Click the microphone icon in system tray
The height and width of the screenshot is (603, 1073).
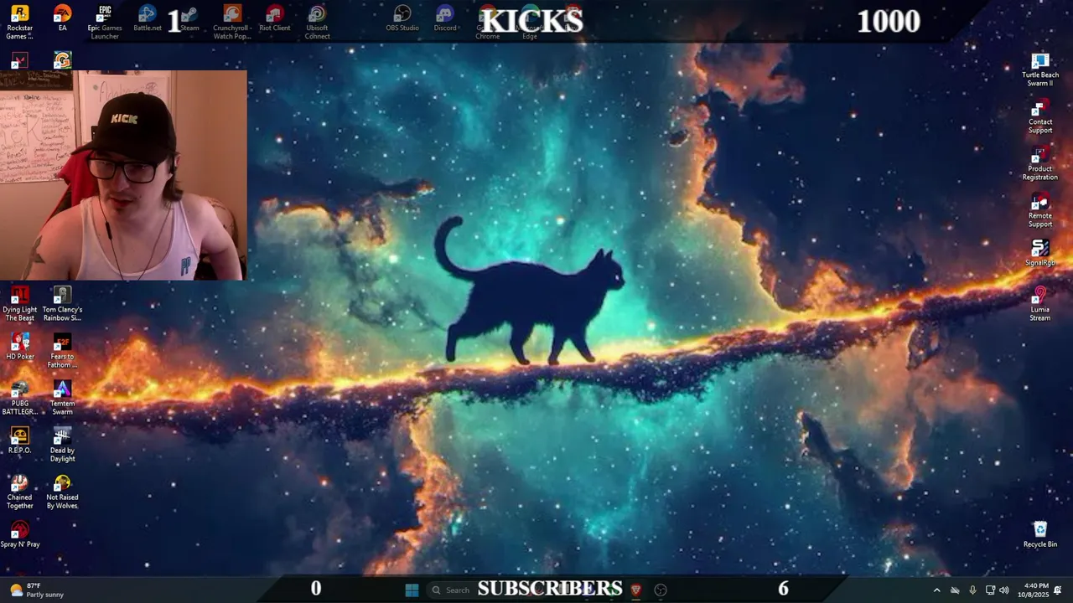[x=972, y=590]
